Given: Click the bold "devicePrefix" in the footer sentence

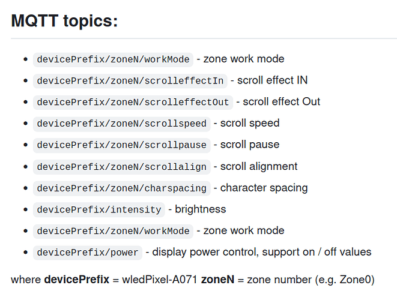Looking at the screenshot, I should [76, 280].
